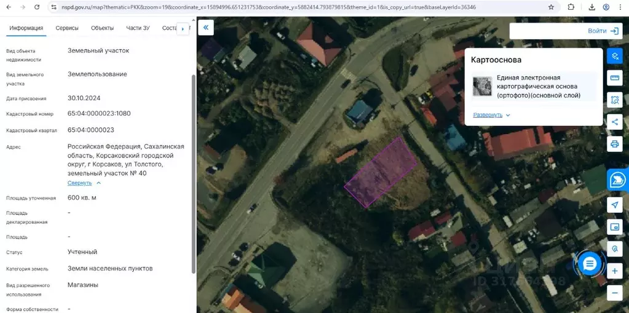The image size is (629, 313).
Task: Click the highlighted purple land parcel
Action: tap(381, 171)
